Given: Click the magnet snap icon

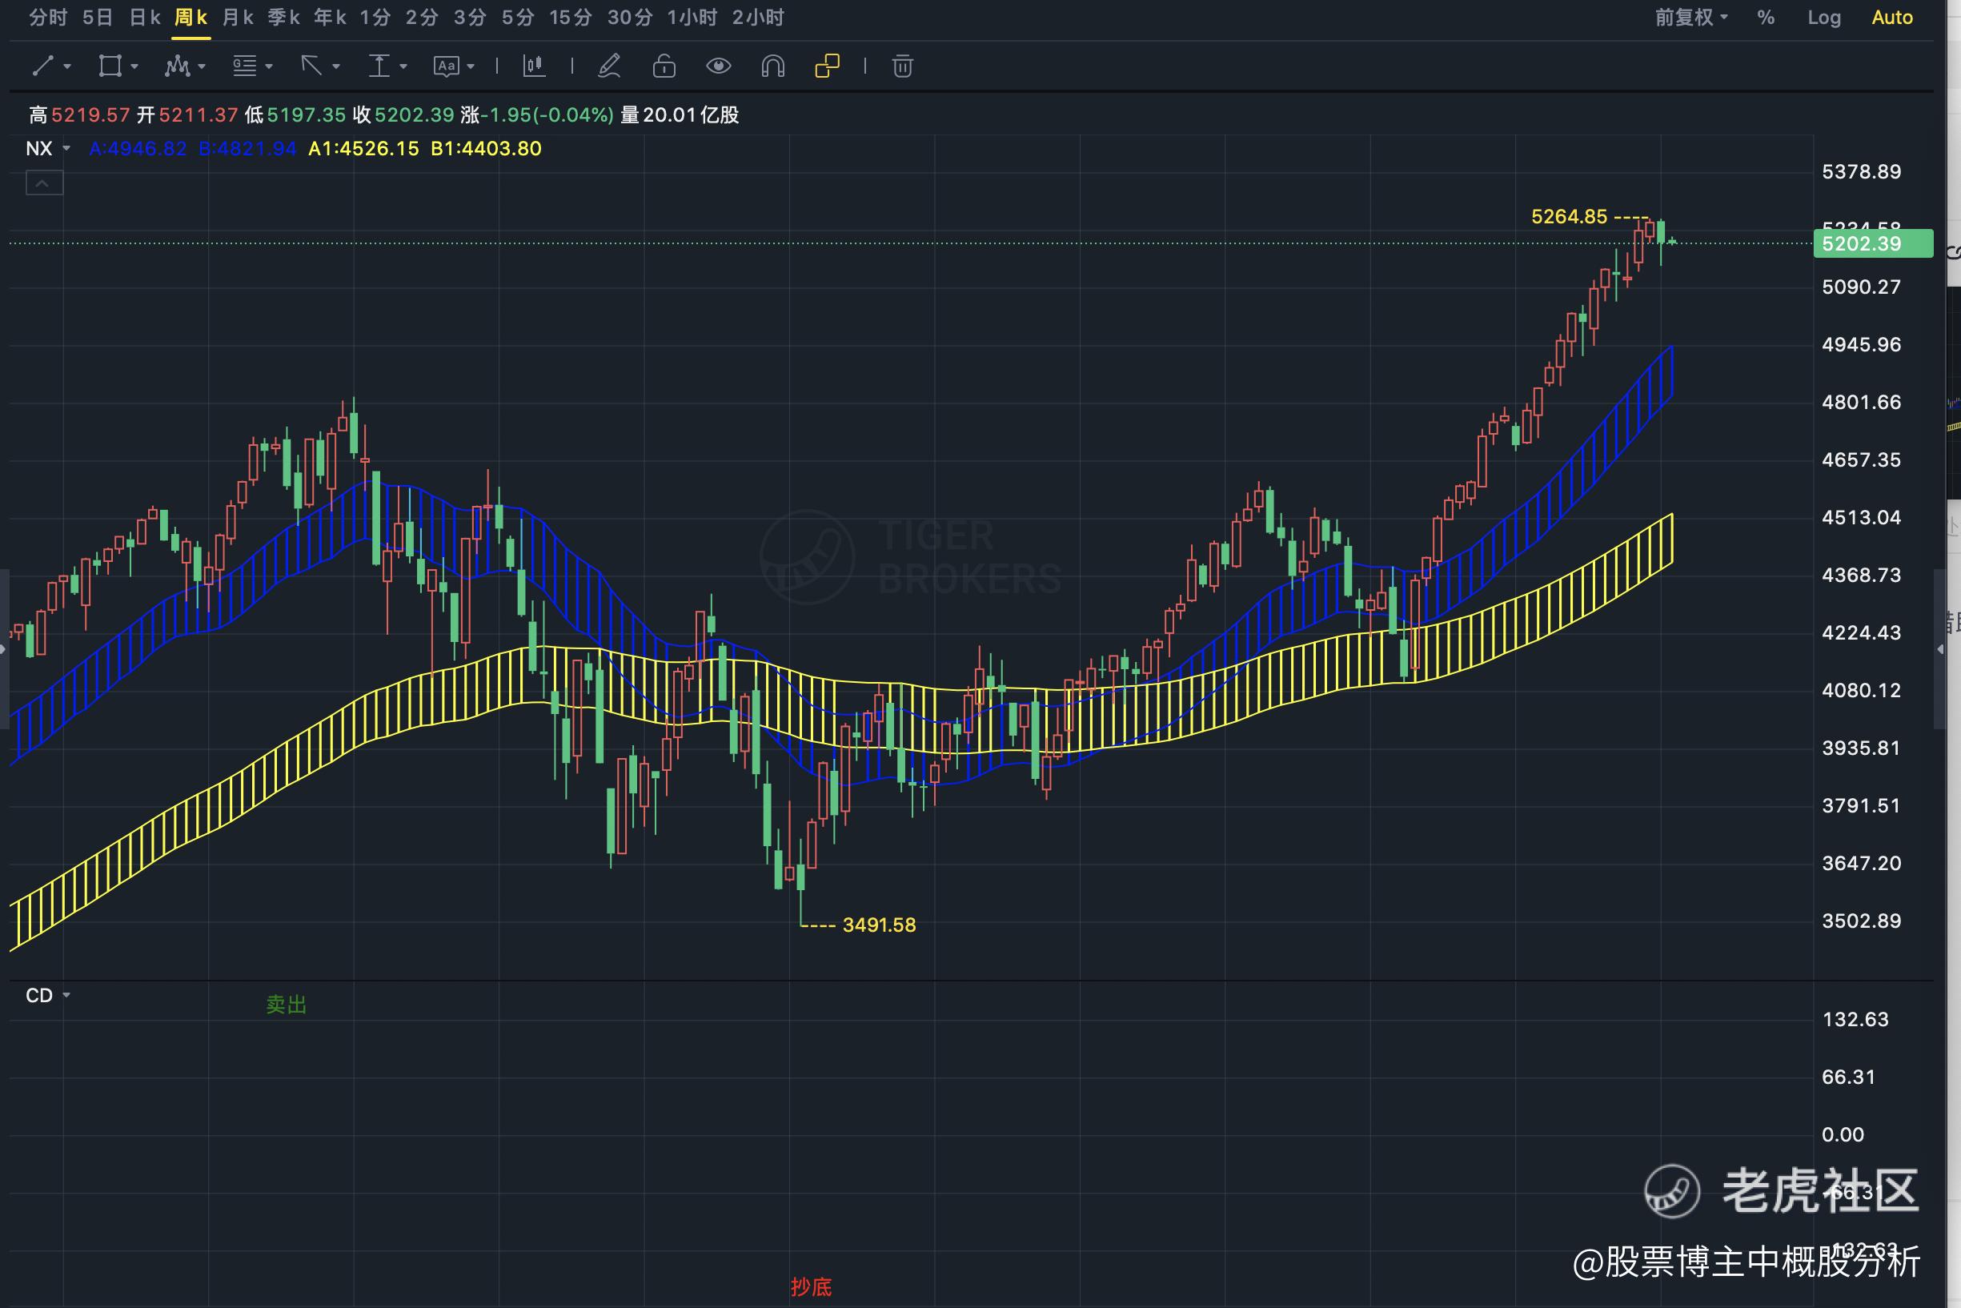Looking at the screenshot, I should (x=772, y=66).
